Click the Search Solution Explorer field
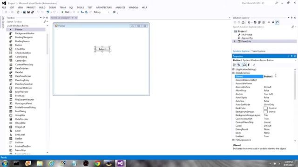 [x=262, y=27]
